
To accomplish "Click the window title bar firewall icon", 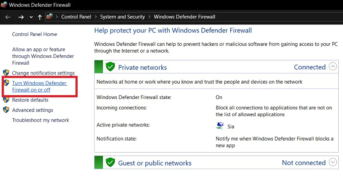I will click(x=4, y=5).
